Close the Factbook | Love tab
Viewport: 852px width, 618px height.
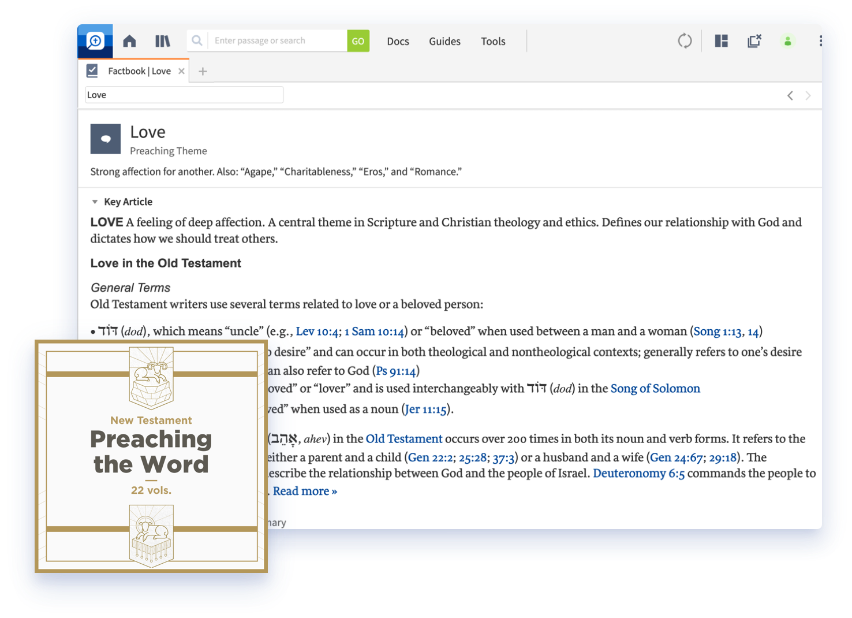tap(181, 71)
